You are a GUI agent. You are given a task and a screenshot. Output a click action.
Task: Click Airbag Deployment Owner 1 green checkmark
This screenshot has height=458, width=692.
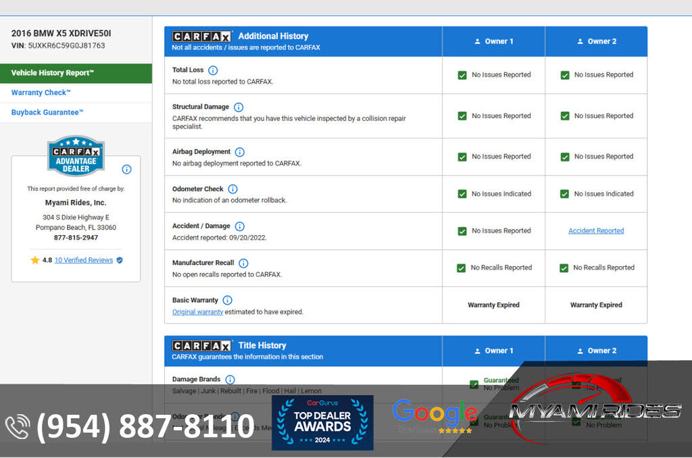click(x=462, y=157)
